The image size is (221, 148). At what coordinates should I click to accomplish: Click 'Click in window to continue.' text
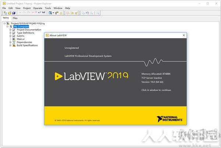[156, 90]
